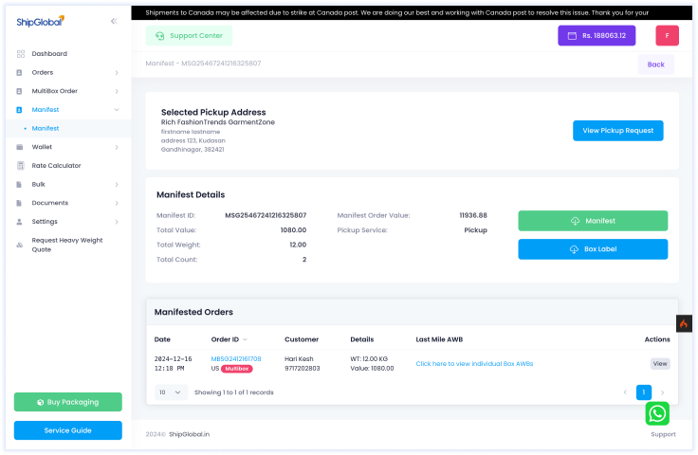This screenshot has width=698, height=455.
Task: Expand the Wallet menu chevron
Action: [117, 147]
